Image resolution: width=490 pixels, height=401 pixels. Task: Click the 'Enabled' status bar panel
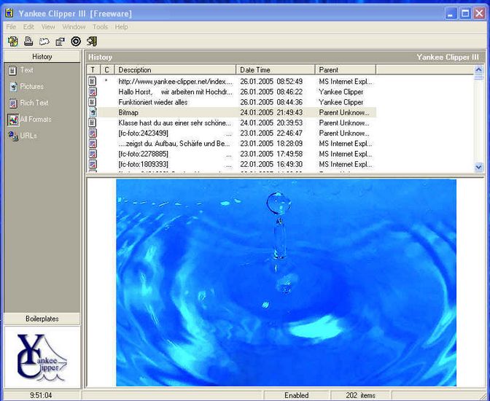(296, 395)
